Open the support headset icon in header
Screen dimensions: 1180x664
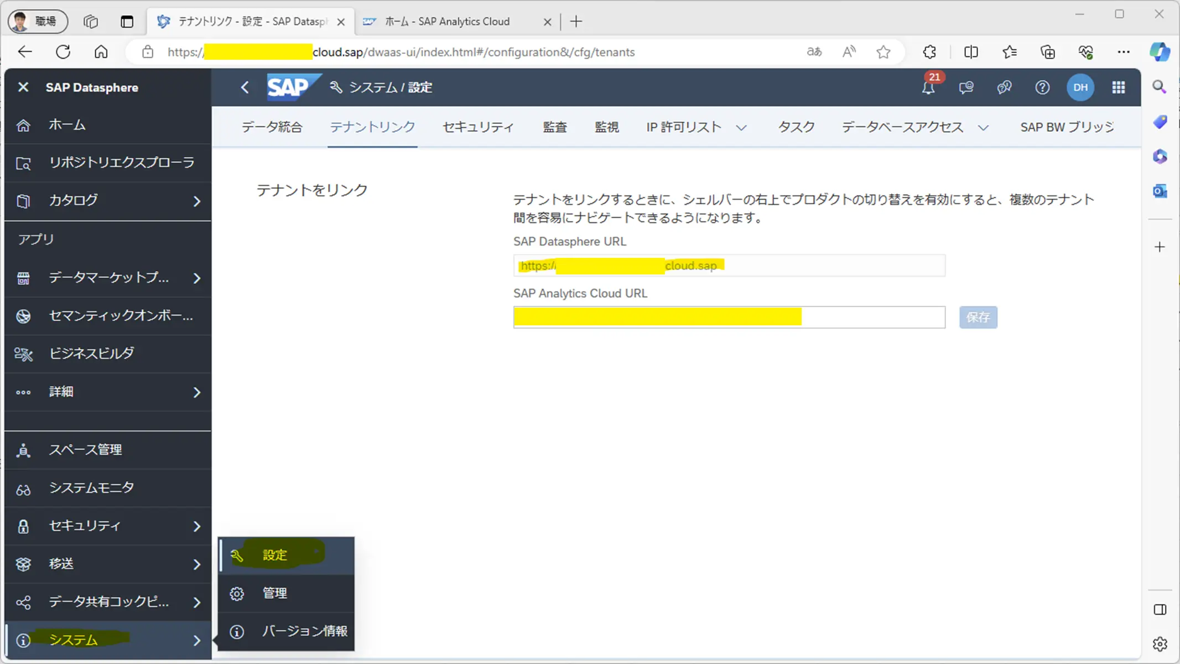1005,87
